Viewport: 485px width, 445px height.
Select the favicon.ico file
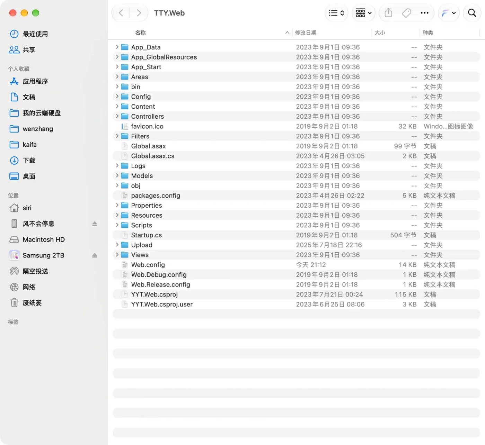coord(297,126)
